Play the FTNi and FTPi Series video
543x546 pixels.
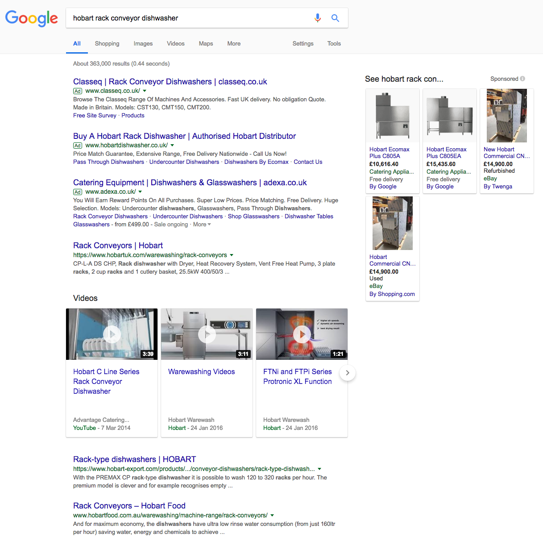(302, 334)
